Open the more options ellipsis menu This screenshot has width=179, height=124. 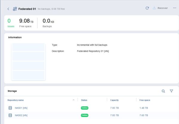coord(175,8)
